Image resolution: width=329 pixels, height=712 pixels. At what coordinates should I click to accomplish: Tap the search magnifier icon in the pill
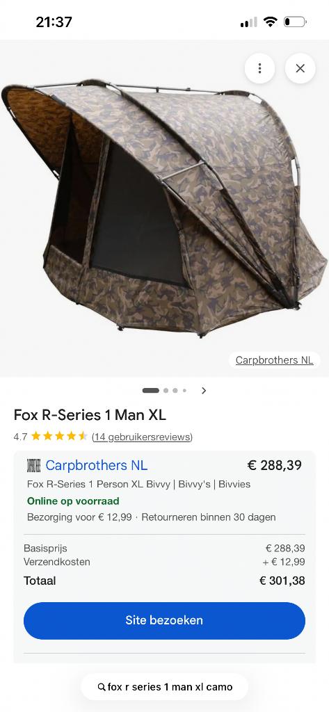102,687
